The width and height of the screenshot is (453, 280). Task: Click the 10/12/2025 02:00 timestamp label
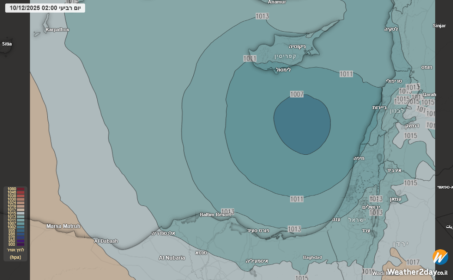point(45,8)
